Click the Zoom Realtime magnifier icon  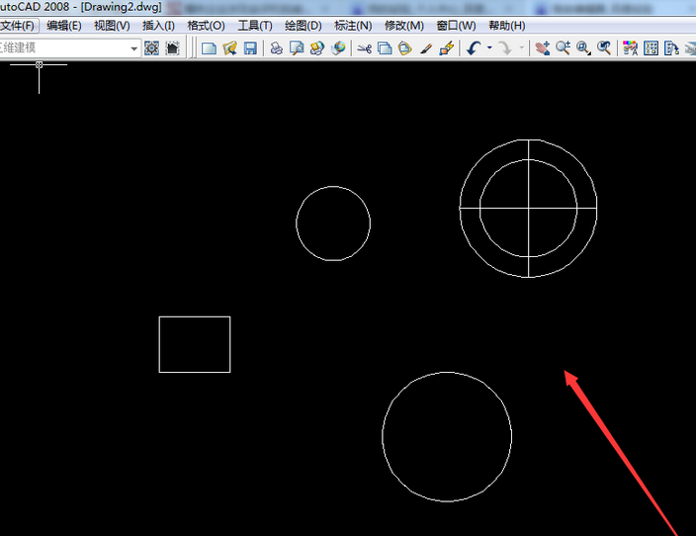pyautogui.click(x=563, y=47)
